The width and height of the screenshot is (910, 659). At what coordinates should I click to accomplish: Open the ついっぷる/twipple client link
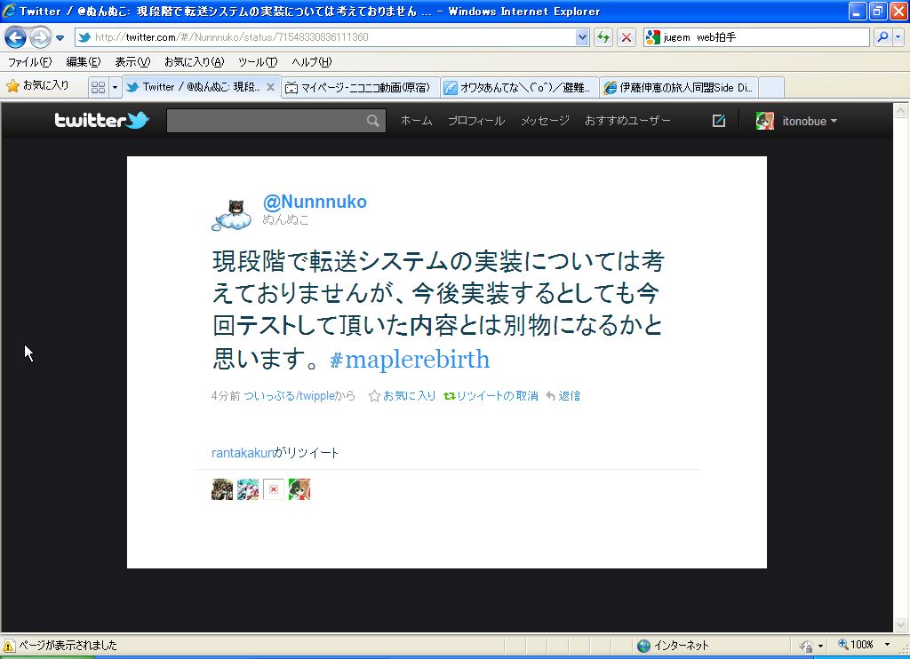click(290, 395)
